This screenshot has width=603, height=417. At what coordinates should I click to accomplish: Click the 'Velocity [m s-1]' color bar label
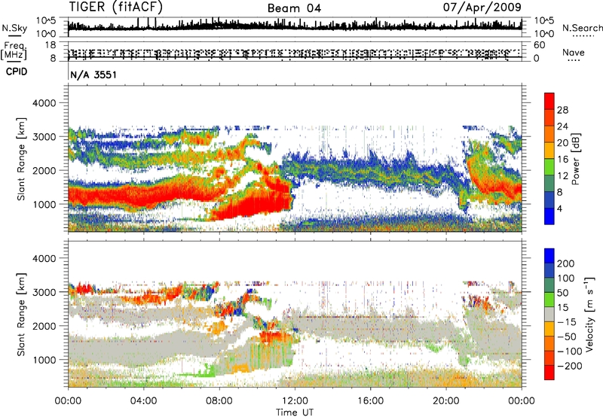coord(589,314)
